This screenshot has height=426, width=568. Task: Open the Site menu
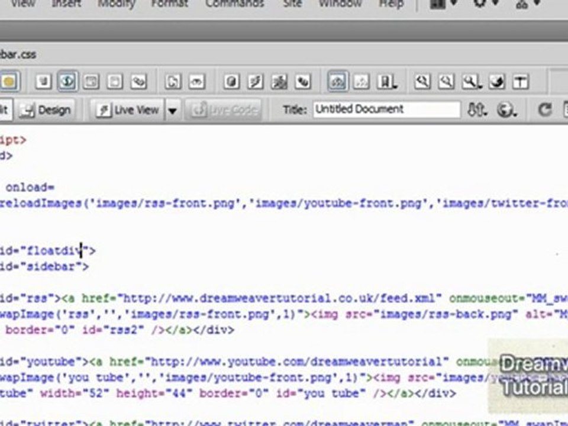(x=292, y=4)
